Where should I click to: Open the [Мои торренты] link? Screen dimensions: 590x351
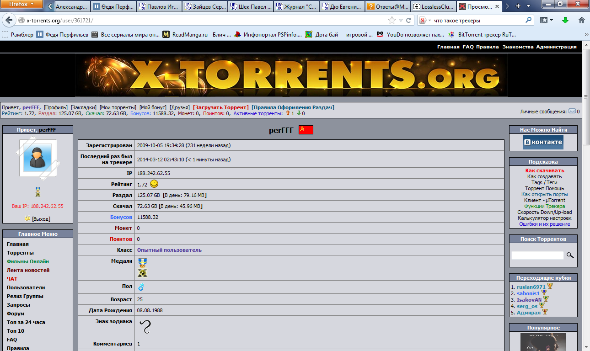[118, 107]
